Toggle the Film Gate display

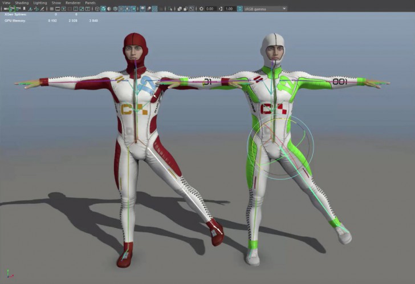[x=58, y=9]
